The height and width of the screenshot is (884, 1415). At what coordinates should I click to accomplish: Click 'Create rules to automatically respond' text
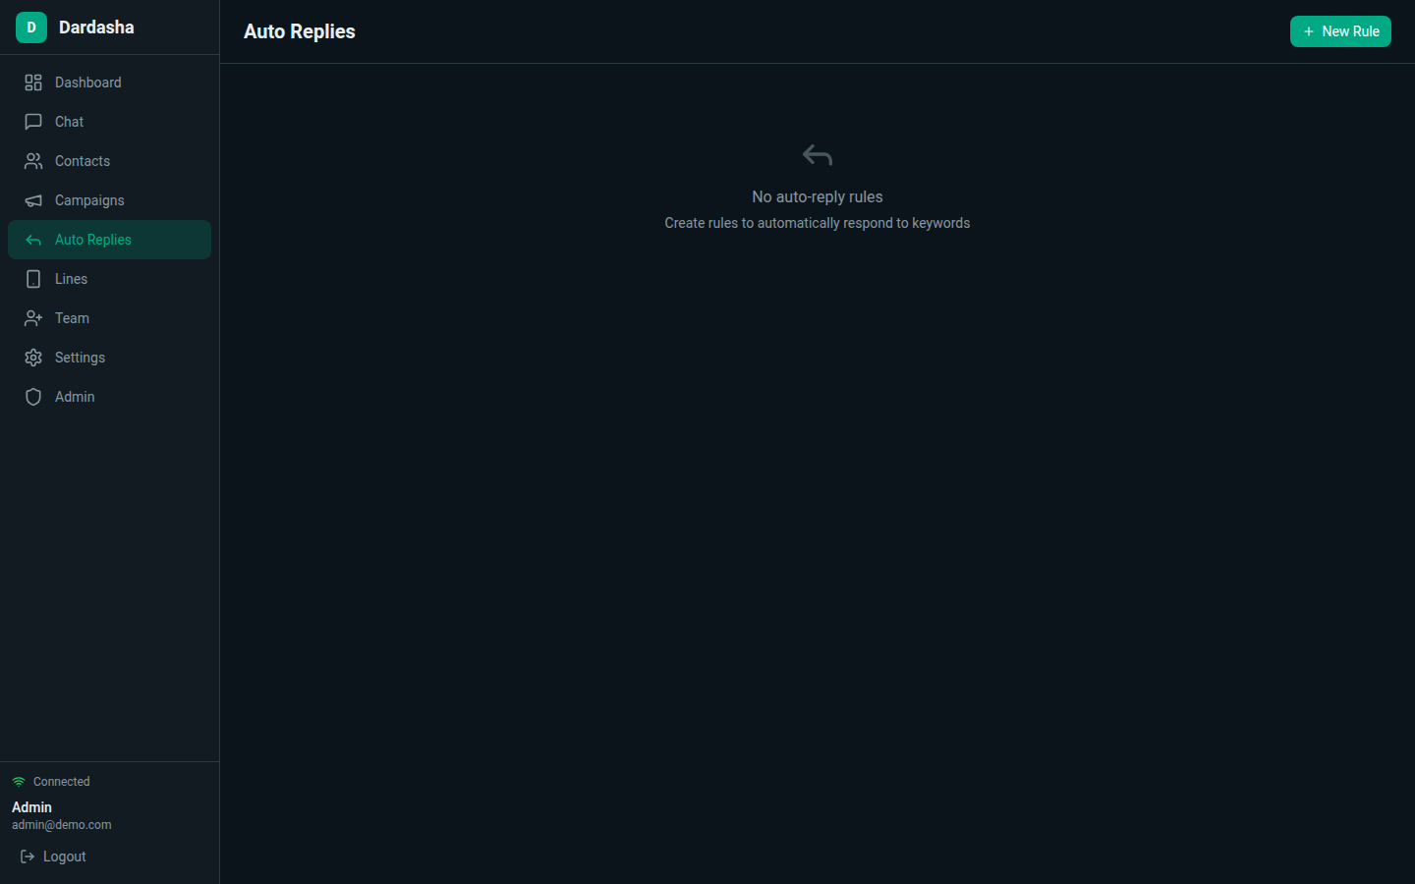(818, 223)
